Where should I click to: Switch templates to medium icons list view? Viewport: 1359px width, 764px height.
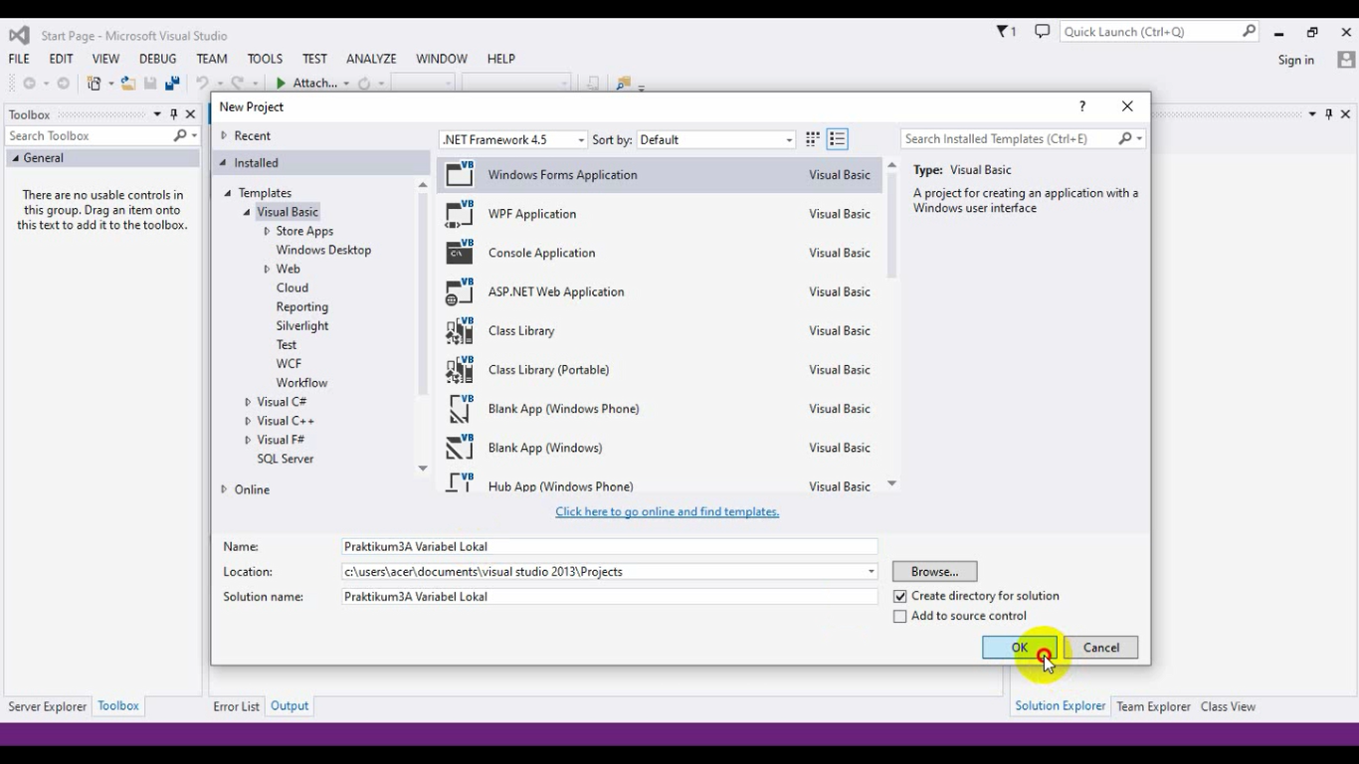pos(838,139)
